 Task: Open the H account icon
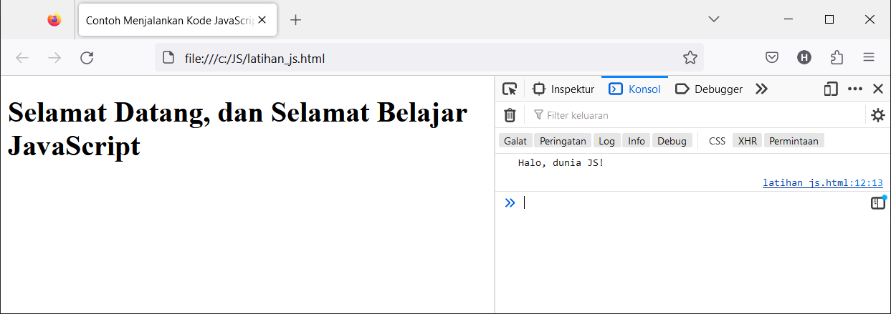click(804, 58)
